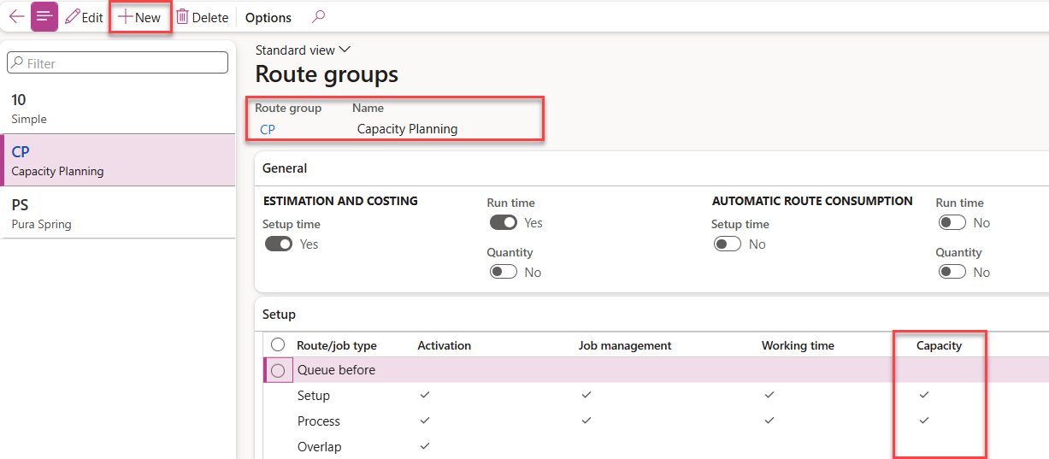Click the magnifier search icon in toolbar
Viewport: 1049px width, 459px height.
tap(318, 17)
